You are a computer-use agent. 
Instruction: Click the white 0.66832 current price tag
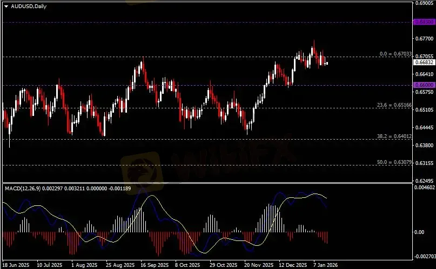(424, 63)
